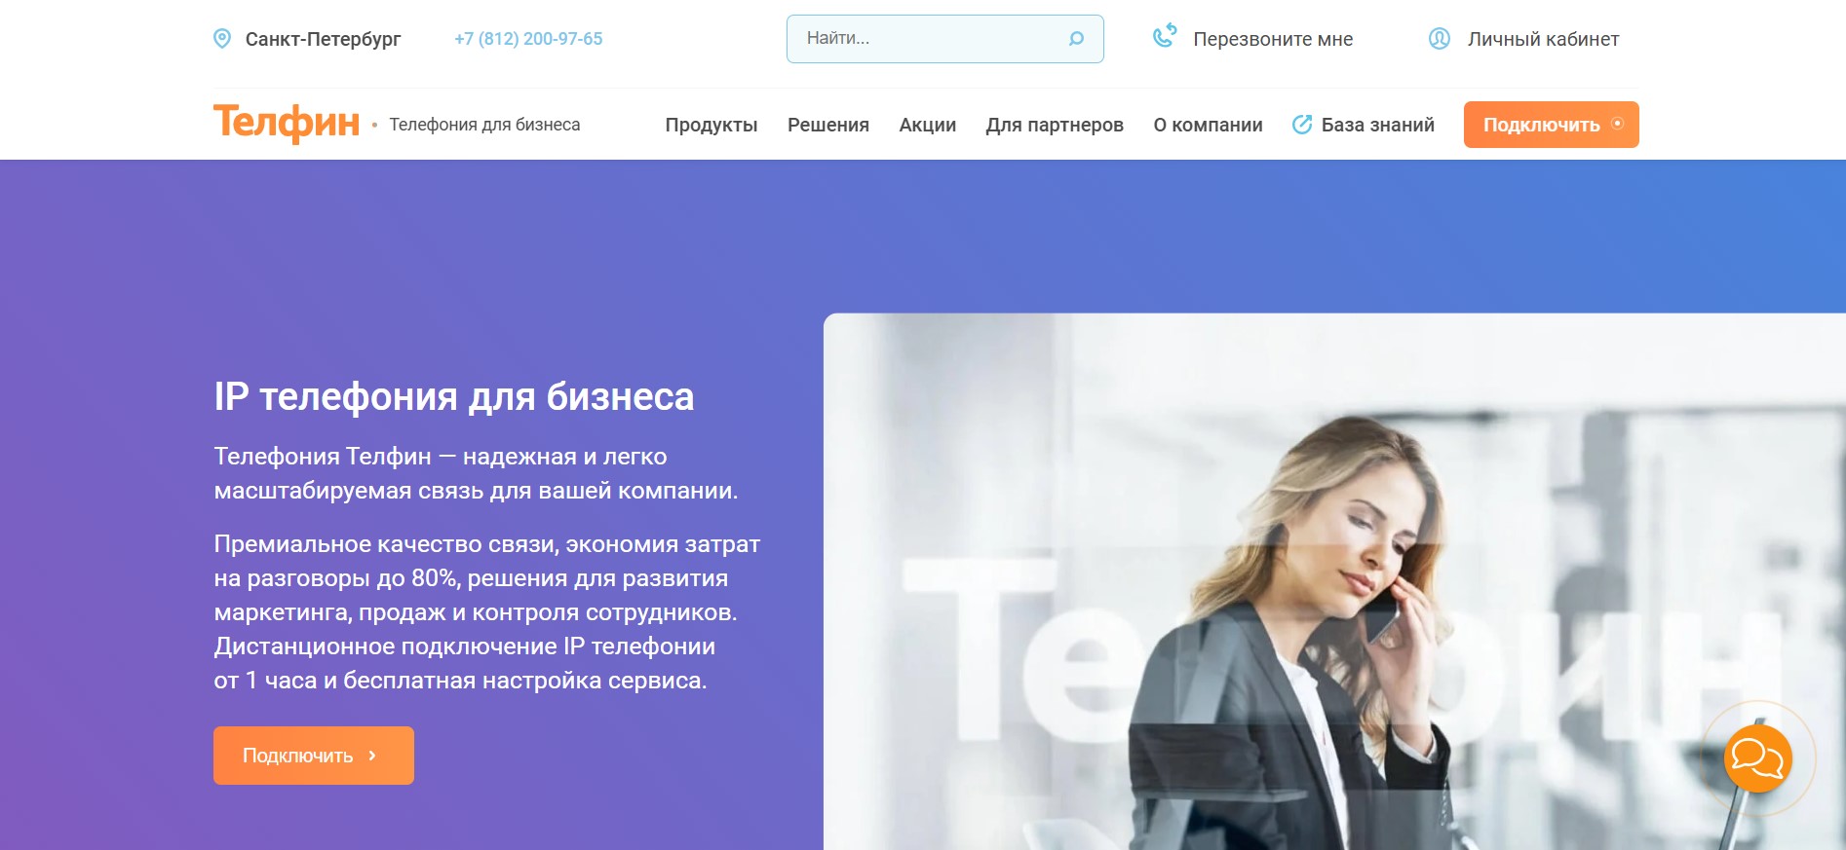Click phone number +7 (812) 200-97-65
Image resolution: width=1846 pixels, height=850 pixels.
pyautogui.click(x=528, y=39)
